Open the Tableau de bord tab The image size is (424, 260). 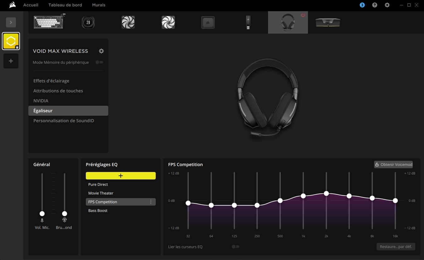[x=65, y=5]
